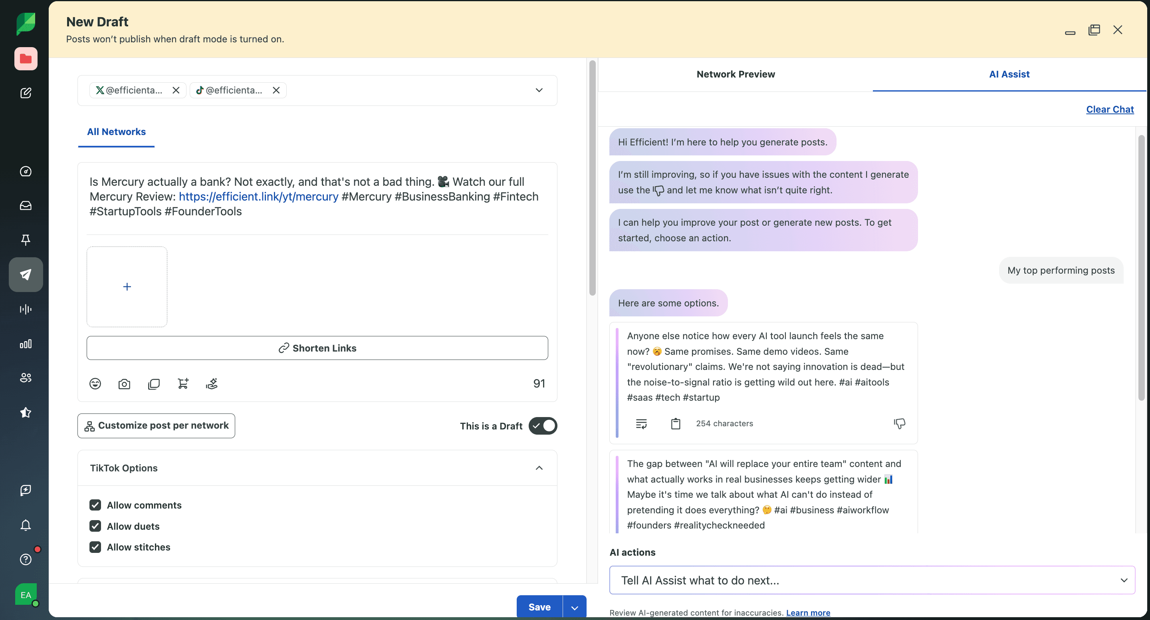Screen dimensions: 1150x620
Task: Uncheck Allow comments
Action: click(95, 505)
